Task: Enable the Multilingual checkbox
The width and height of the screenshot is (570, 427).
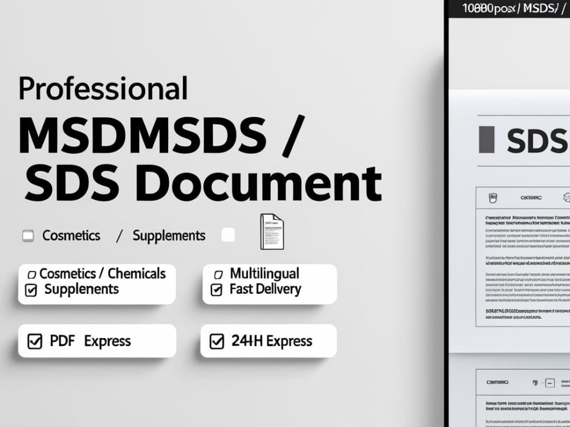Action: tap(218, 274)
